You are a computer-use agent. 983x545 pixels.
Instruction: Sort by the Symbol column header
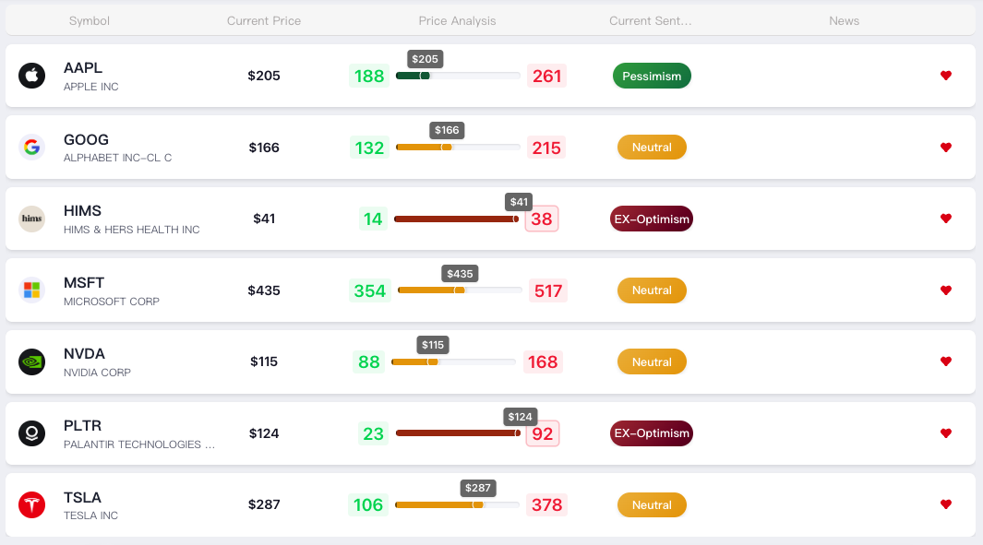pyautogui.click(x=90, y=20)
